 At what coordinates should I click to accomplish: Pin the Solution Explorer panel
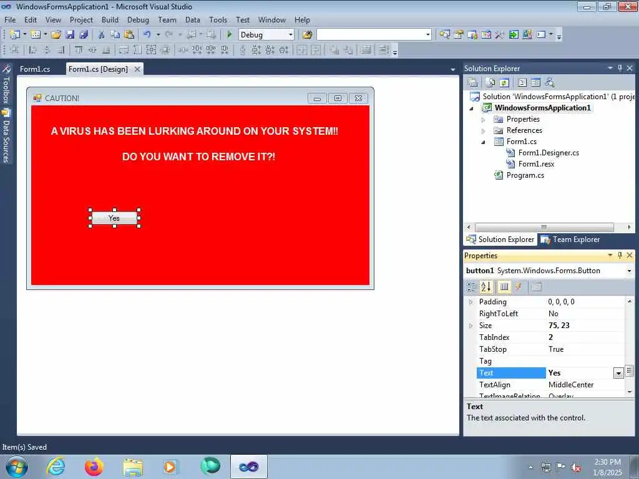(x=620, y=68)
